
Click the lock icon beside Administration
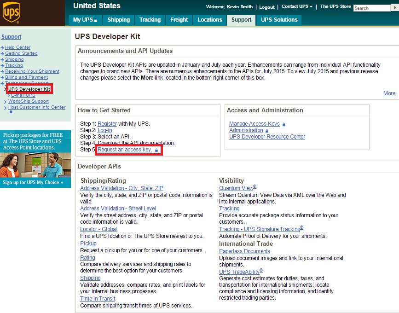(x=267, y=130)
